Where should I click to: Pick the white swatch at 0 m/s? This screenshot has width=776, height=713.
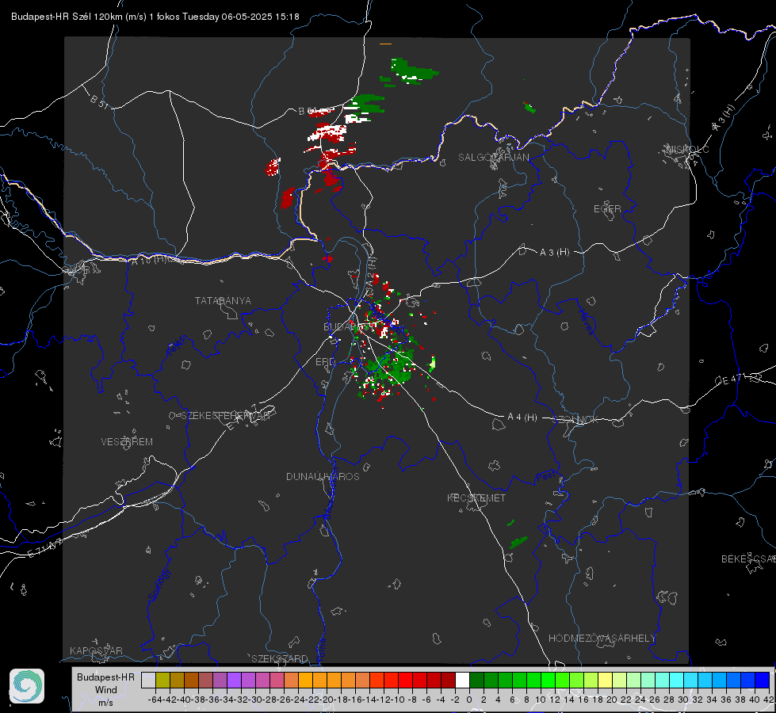click(x=462, y=680)
